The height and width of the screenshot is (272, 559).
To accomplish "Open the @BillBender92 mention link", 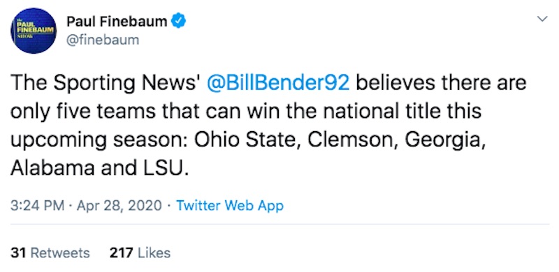I will [277, 83].
